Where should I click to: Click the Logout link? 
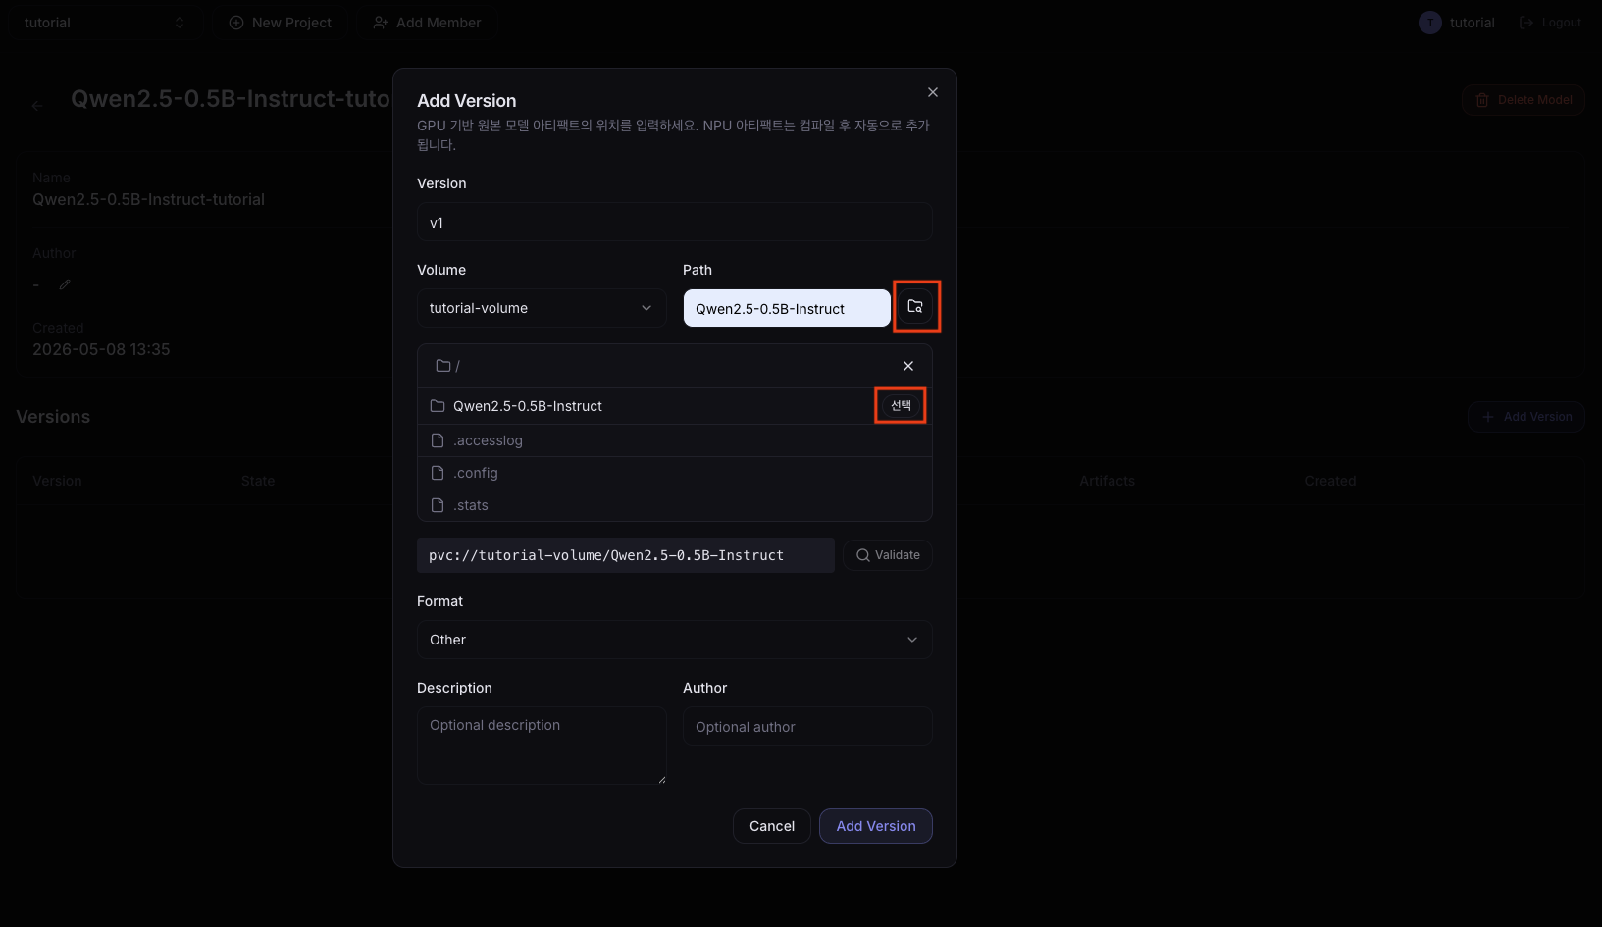1551,23
